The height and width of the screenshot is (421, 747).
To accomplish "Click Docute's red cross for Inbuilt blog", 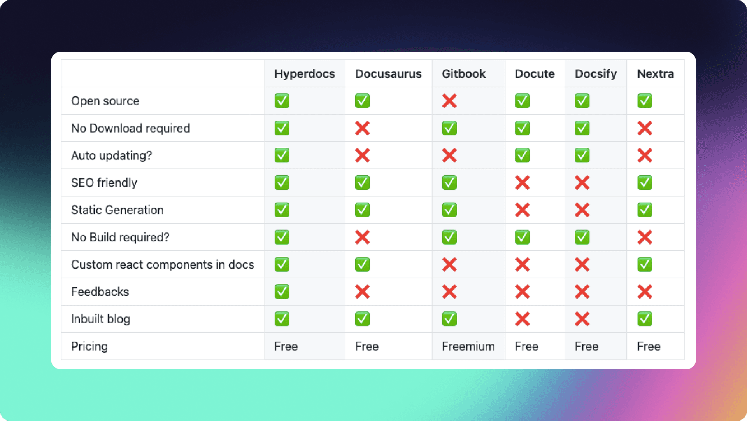I will tap(522, 319).
